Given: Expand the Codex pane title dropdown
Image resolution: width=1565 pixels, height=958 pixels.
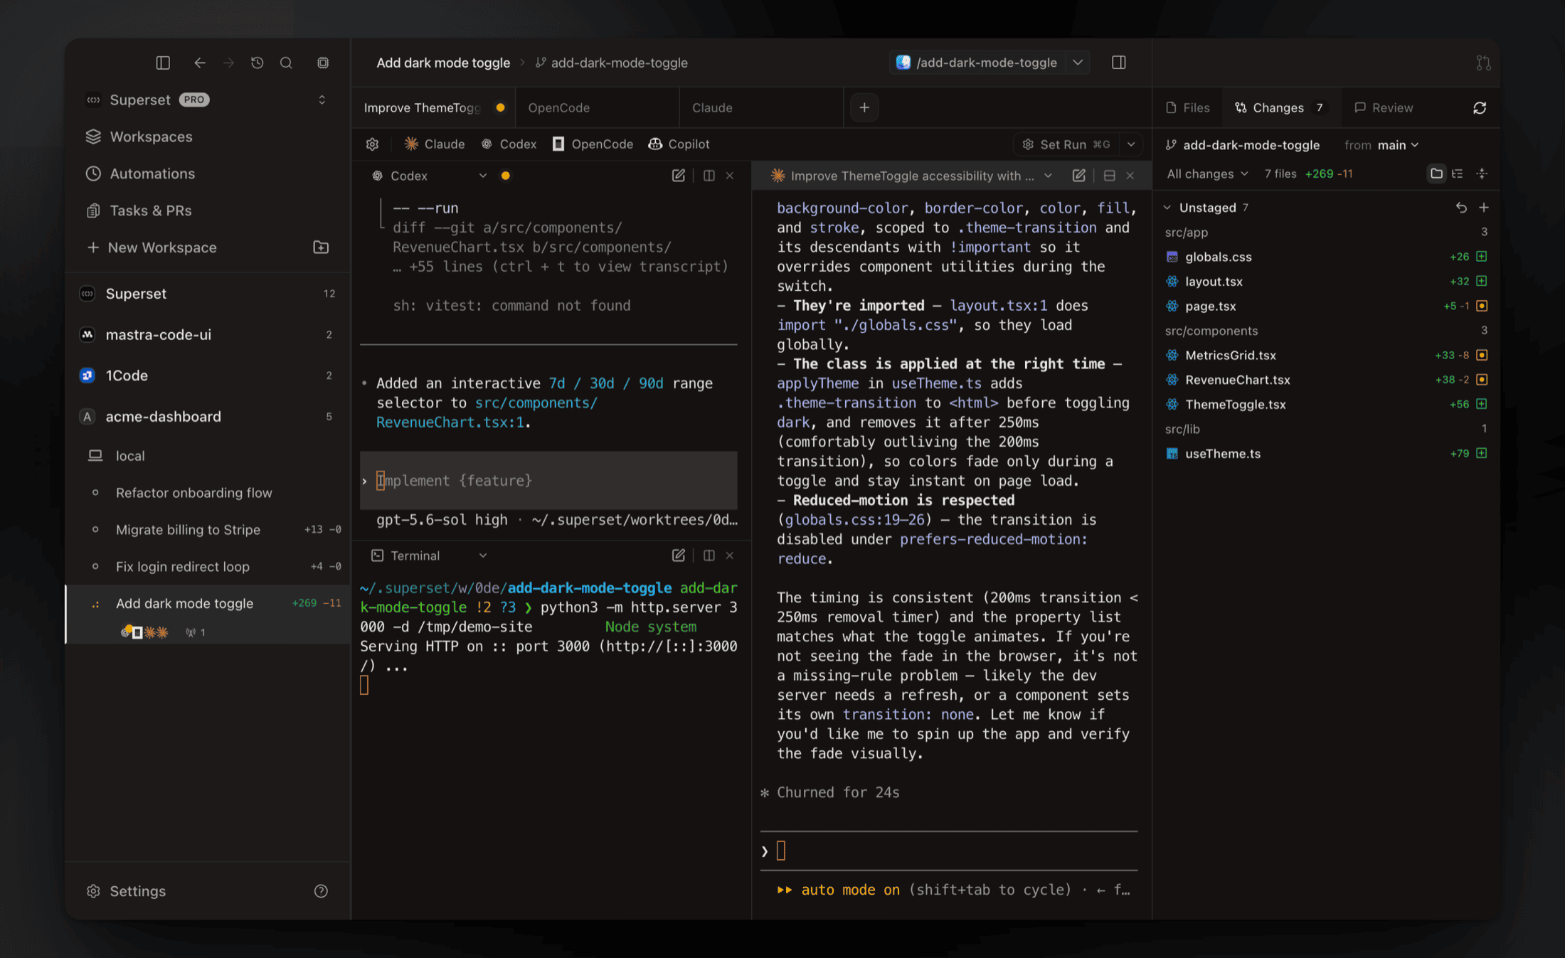Looking at the screenshot, I should pyautogui.click(x=483, y=176).
